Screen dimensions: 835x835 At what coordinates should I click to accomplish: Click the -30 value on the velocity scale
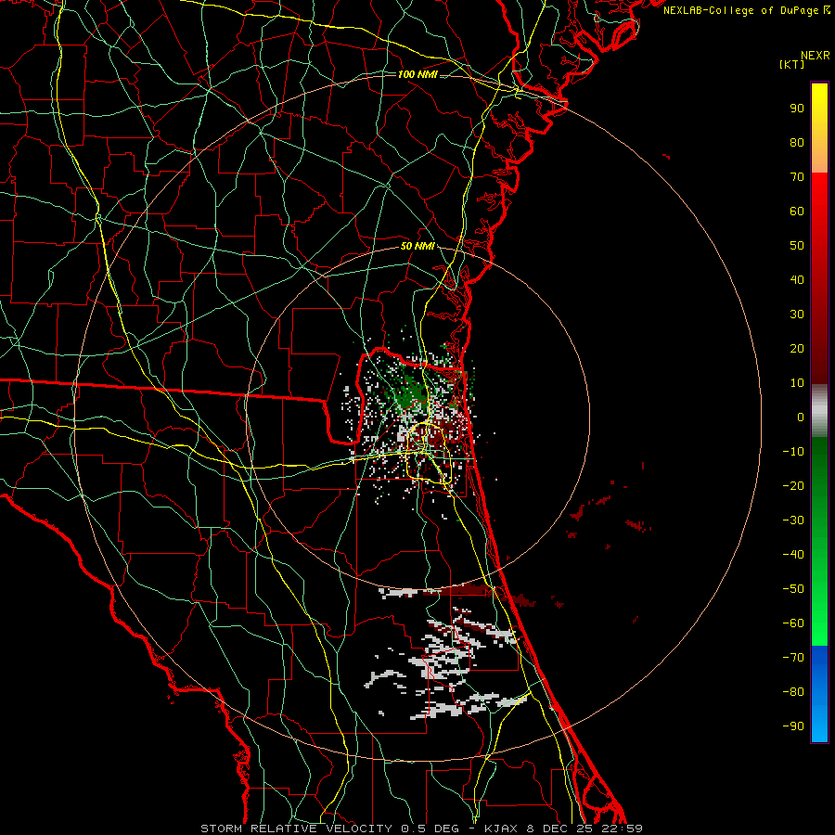793,520
